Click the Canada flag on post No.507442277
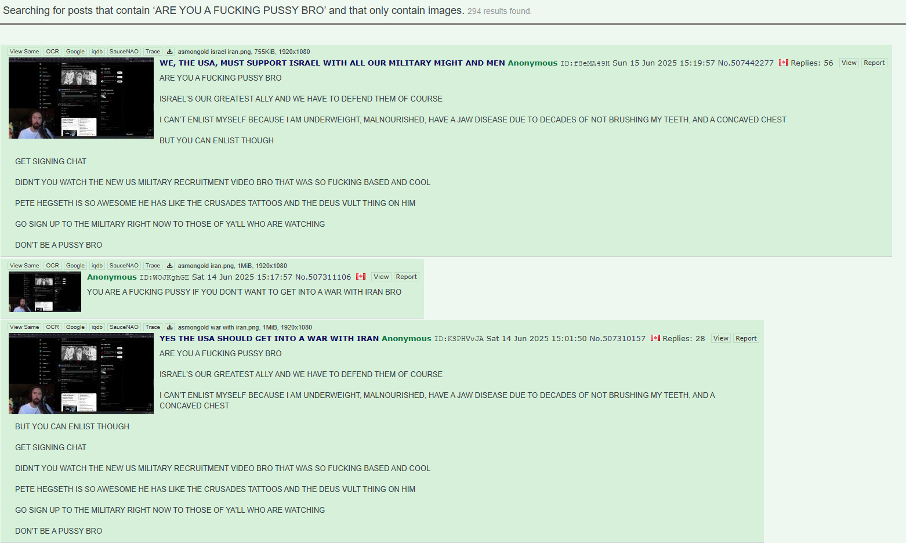The image size is (906, 543). tap(784, 63)
